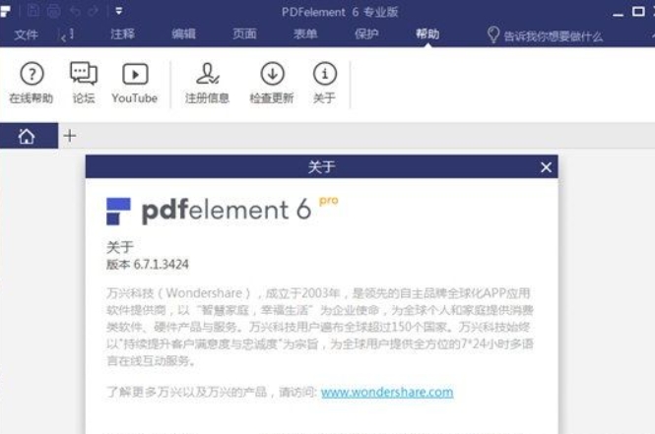This screenshot has height=434, width=655.
Task: Switch to the 注释 comment tab
Action: pyautogui.click(x=122, y=33)
